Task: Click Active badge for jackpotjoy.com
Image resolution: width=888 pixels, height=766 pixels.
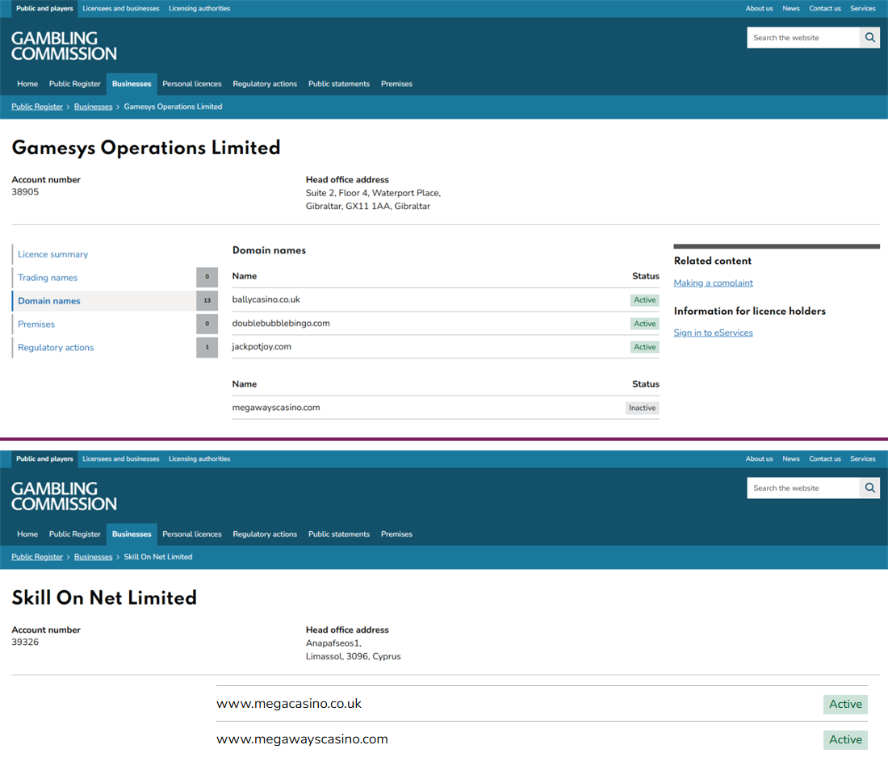Action: pos(644,346)
